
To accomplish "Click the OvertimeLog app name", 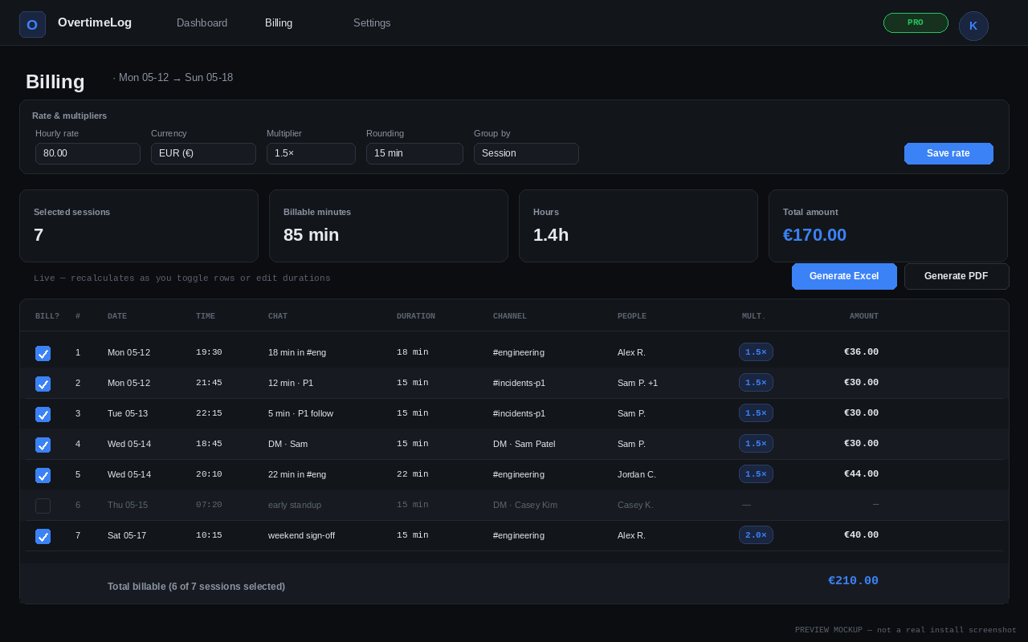I will pos(95,22).
